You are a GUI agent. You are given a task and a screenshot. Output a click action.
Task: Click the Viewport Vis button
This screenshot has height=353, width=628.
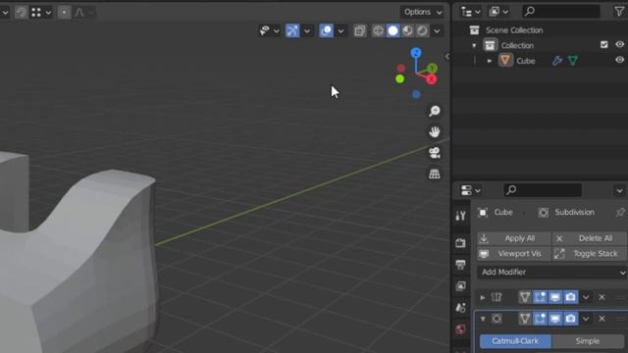point(514,254)
